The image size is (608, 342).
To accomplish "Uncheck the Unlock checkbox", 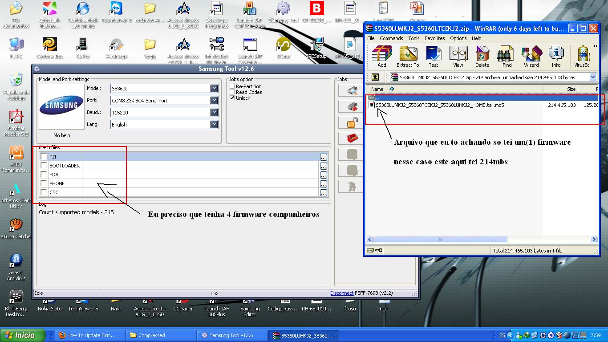I will tap(232, 98).
